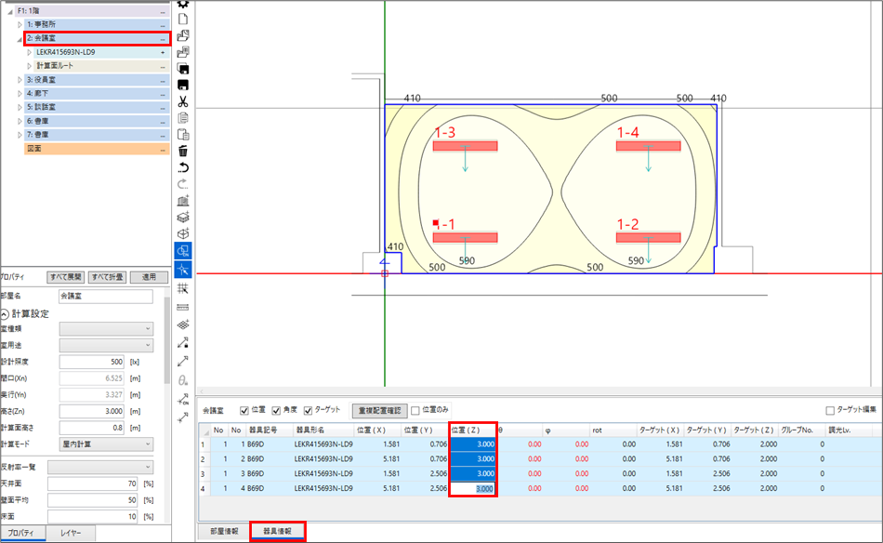Switch to the プロパティ tab
Viewport: 883px width, 543px height.
[22, 533]
